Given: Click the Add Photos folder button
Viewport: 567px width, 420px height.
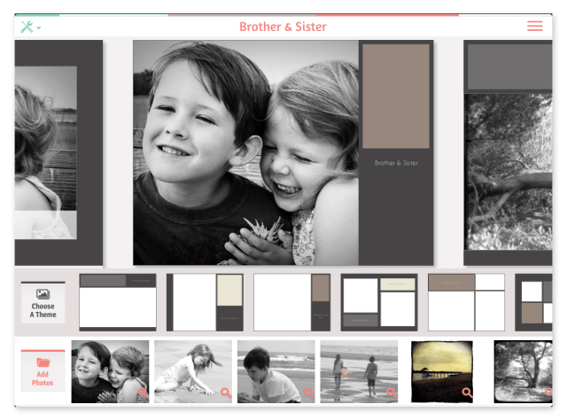Looking at the screenshot, I should (43, 372).
